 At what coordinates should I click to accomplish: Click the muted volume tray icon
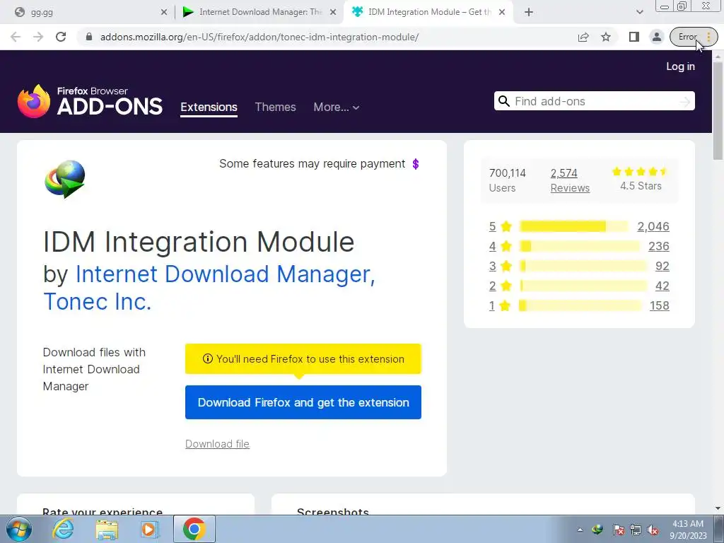pyautogui.click(x=653, y=530)
